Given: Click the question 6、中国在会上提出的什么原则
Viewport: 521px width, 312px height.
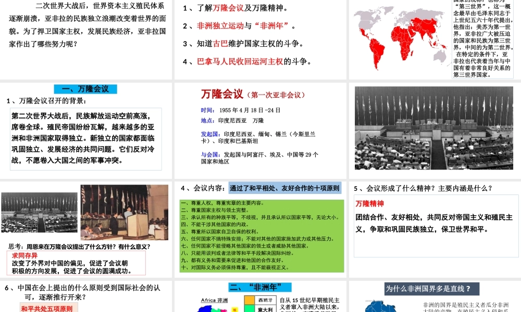Looking at the screenshot, I should click(x=82, y=292).
